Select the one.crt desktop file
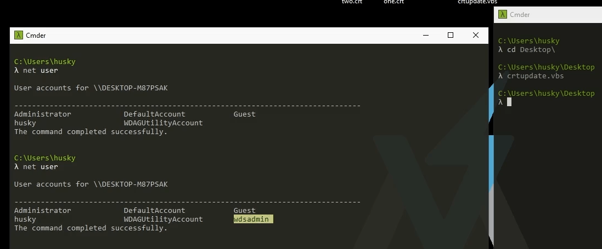 (x=393, y=2)
